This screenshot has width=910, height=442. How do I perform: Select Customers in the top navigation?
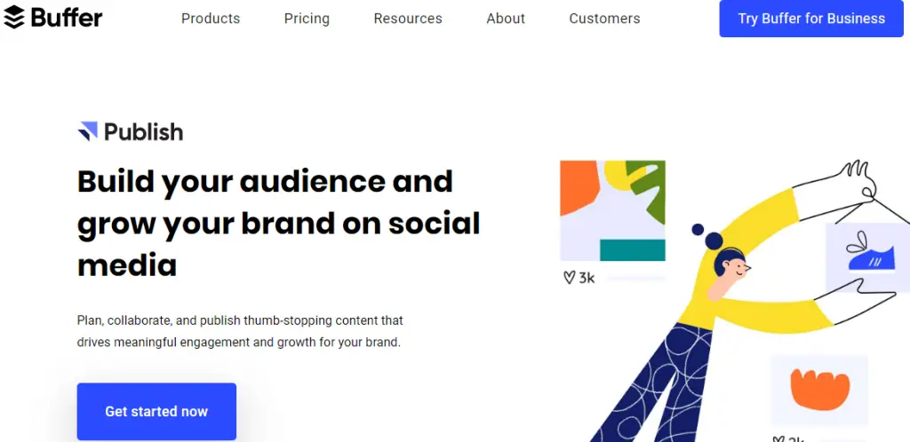(604, 19)
